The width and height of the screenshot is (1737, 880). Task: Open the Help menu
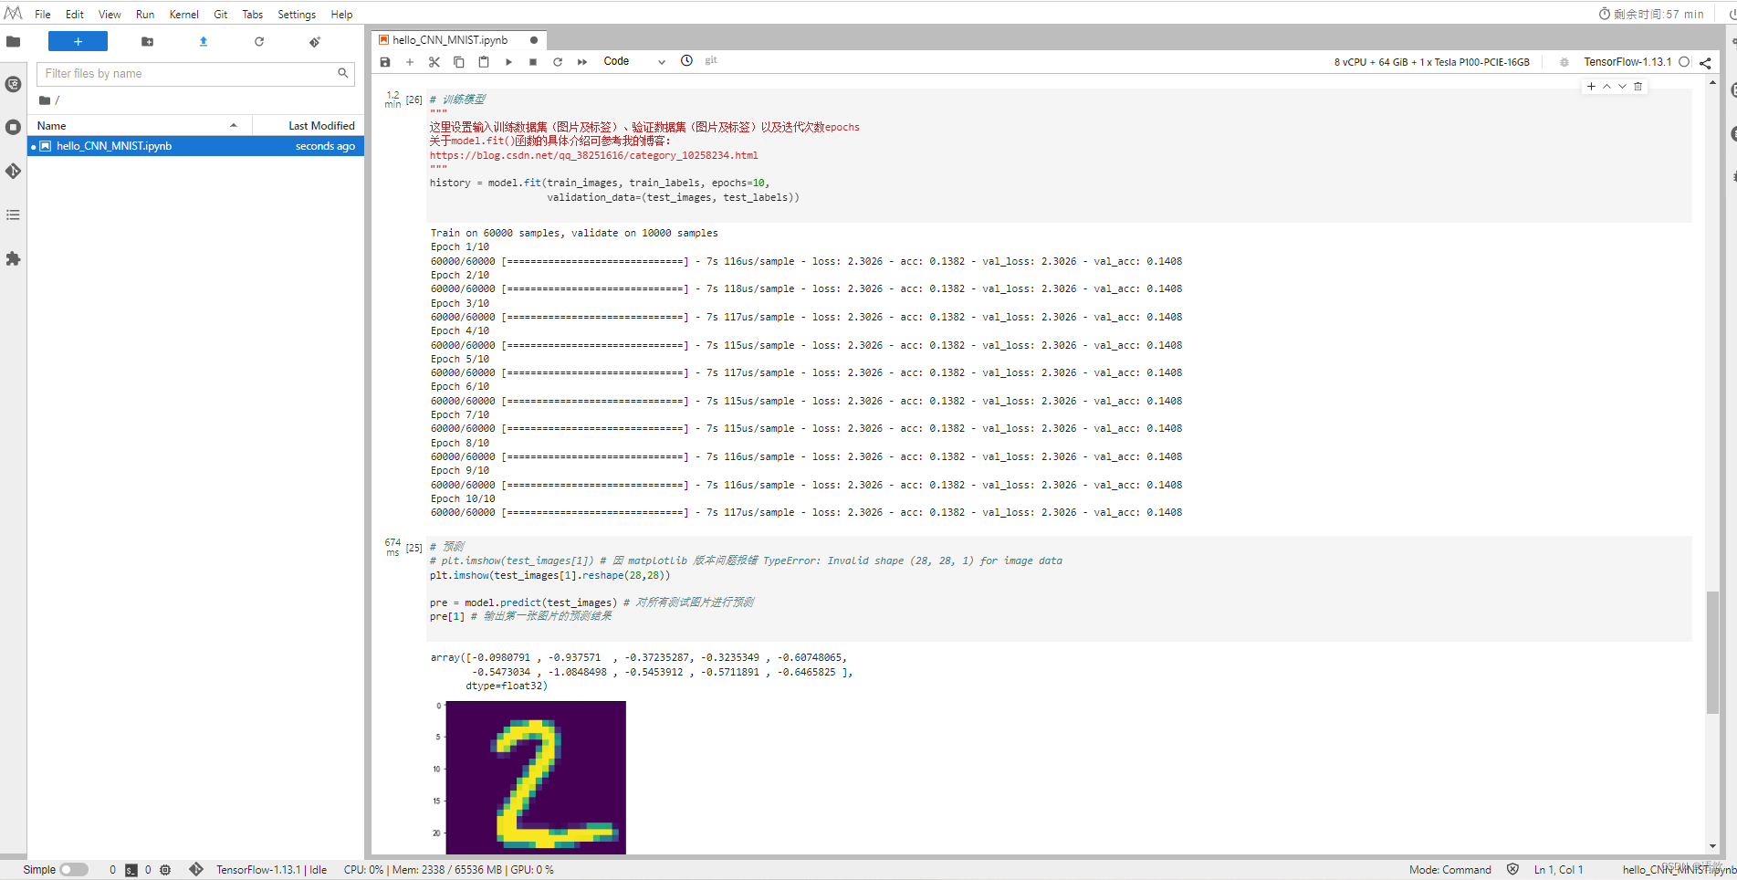click(x=342, y=15)
